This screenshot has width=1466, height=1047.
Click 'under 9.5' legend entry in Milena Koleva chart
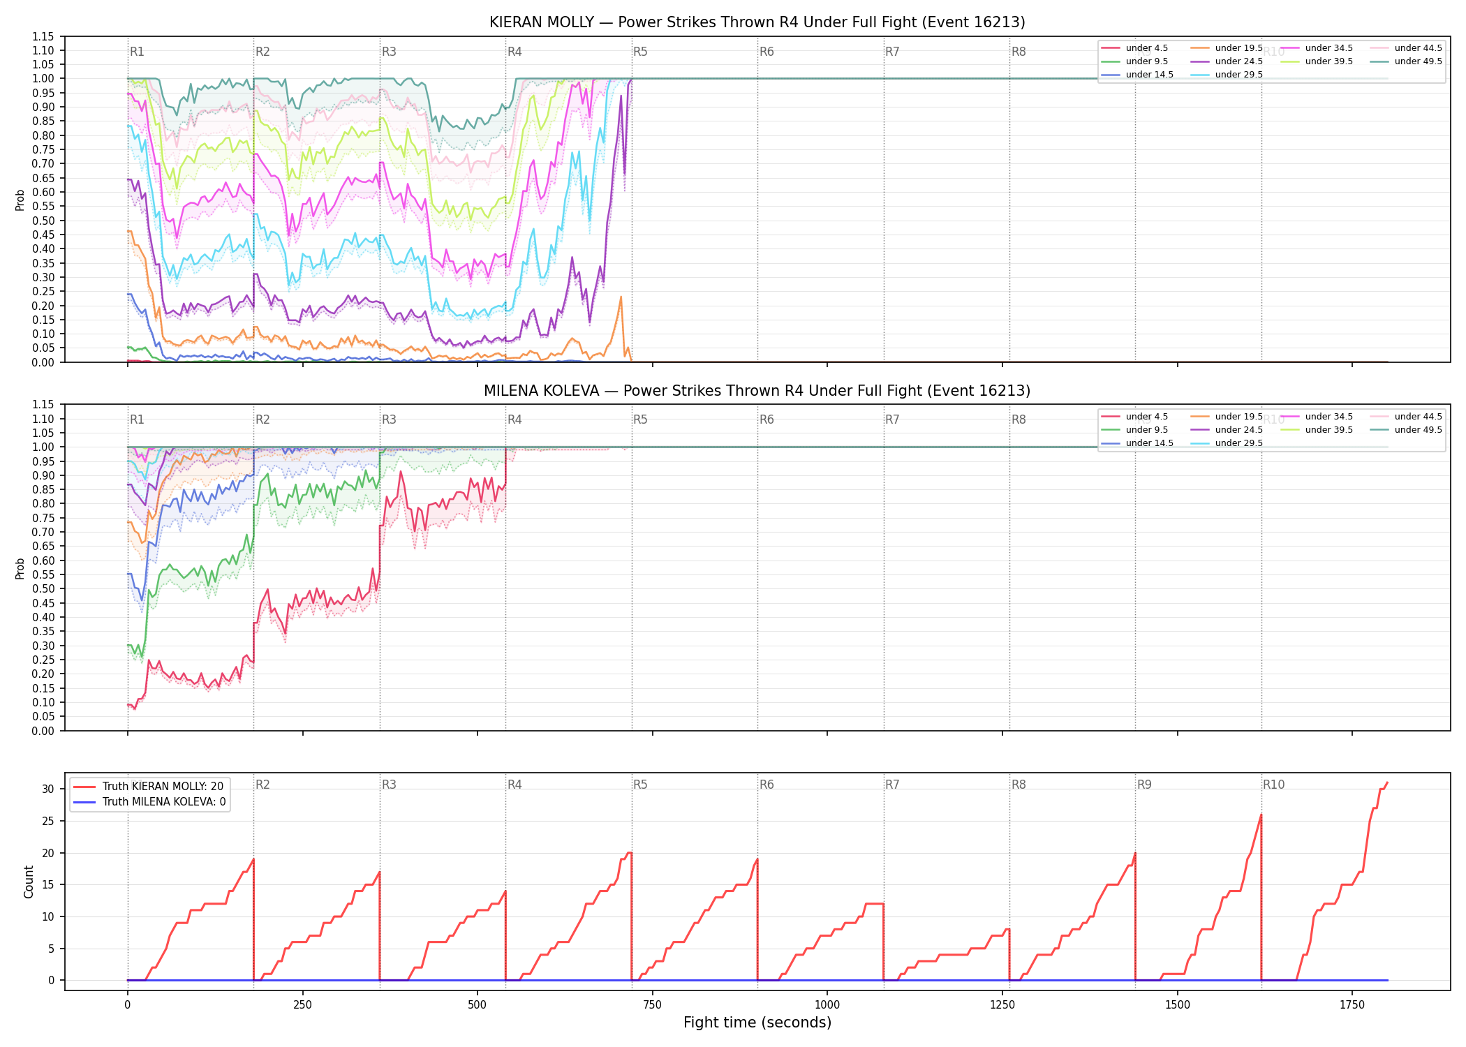(1134, 430)
